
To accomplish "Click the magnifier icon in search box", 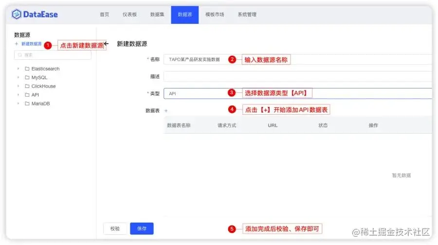I will (20, 55).
